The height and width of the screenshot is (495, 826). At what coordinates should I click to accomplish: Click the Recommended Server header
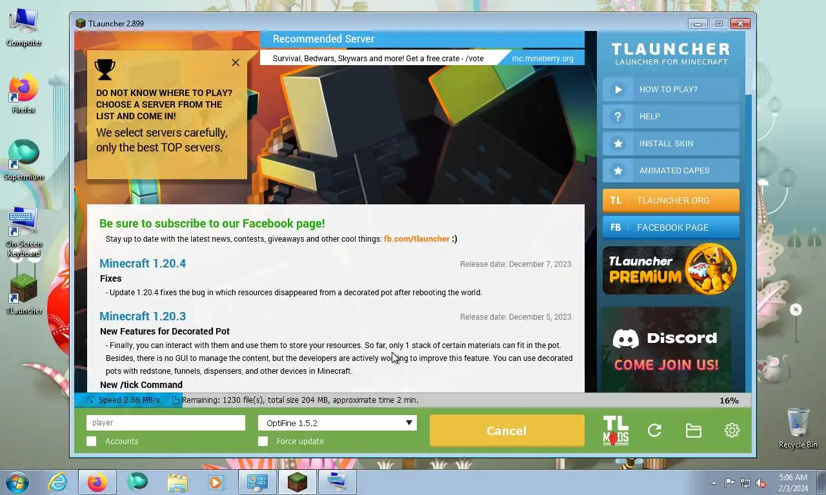click(x=323, y=39)
